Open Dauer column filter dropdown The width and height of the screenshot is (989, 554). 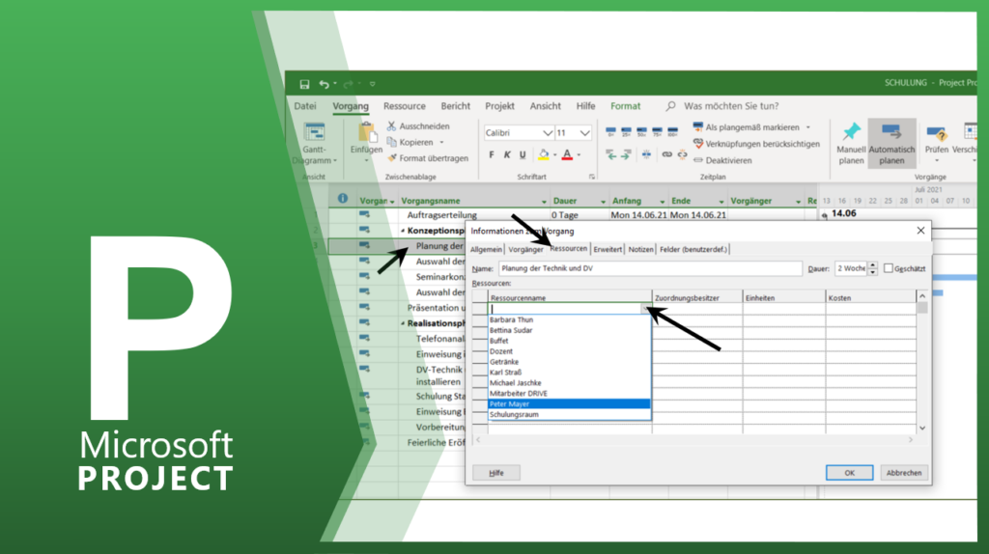[x=603, y=202]
